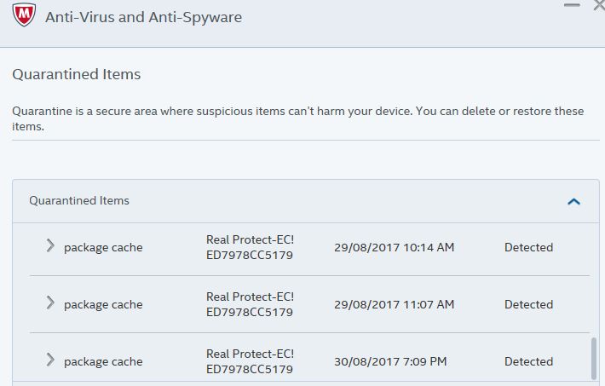Click the Quarantined Items panel header label
Image resolution: width=605 pixels, height=386 pixels.
pyautogui.click(x=79, y=201)
